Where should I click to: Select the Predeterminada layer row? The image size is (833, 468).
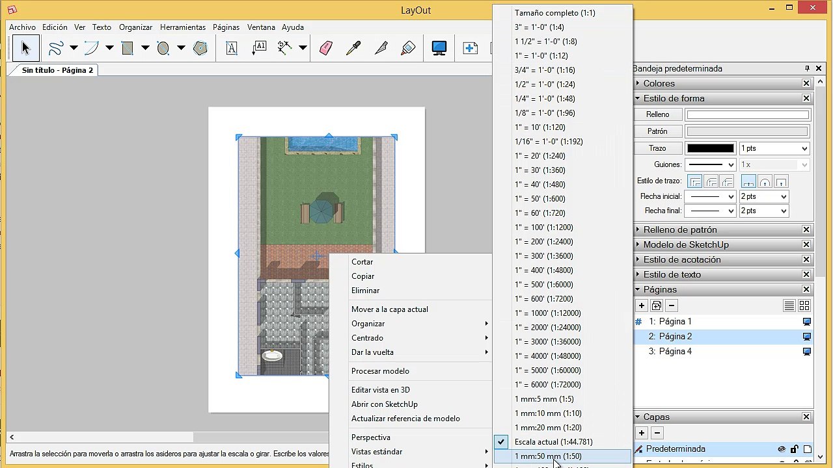point(724,449)
